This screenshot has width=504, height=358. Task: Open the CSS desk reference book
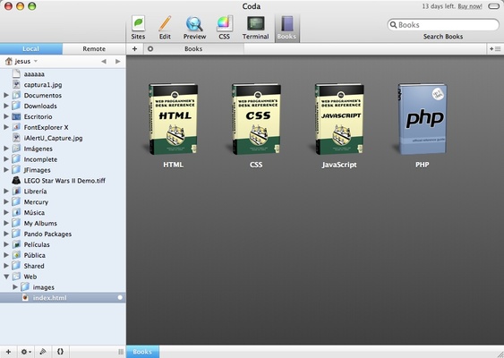tap(256, 119)
